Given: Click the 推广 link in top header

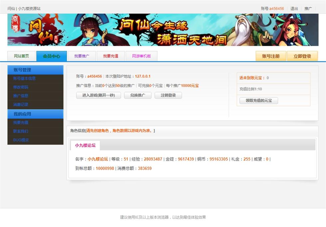Looking at the screenshot, I should click(308, 9).
